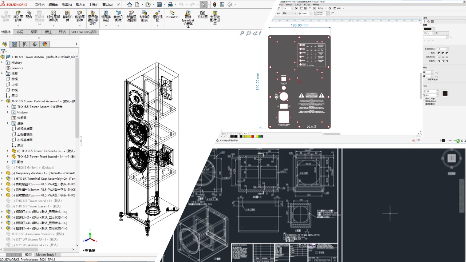This screenshot has height=262, width=466.
Task: Open the DisplayManager color wheel tab
Action: click(x=45, y=44)
